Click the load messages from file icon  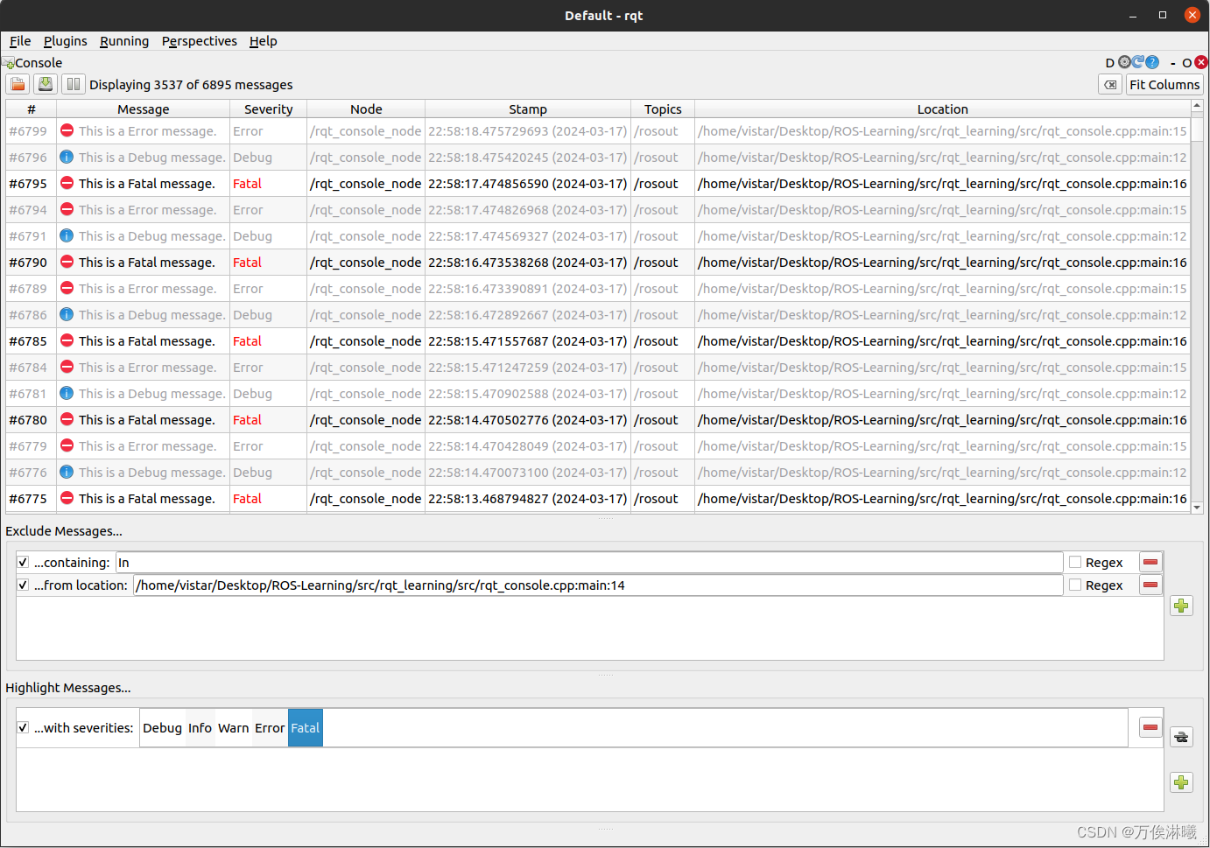[18, 84]
